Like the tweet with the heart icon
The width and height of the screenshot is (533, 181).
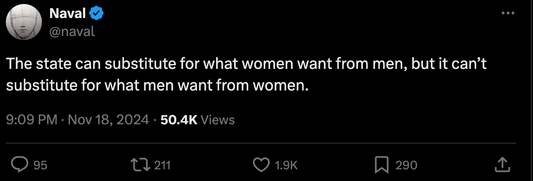(x=261, y=165)
